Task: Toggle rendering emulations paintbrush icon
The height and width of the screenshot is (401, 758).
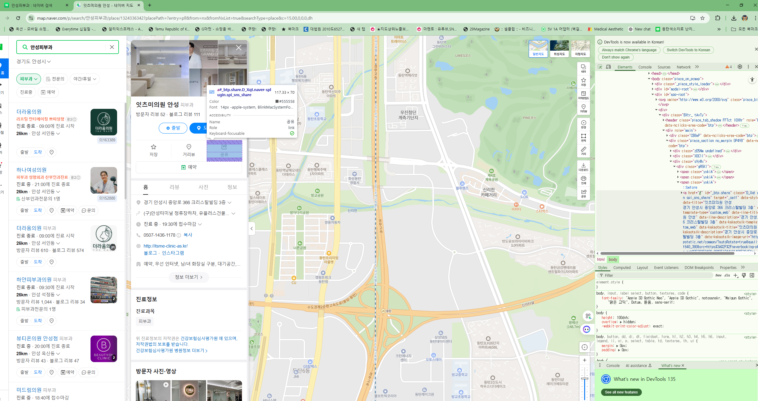Action: [x=744, y=275]
